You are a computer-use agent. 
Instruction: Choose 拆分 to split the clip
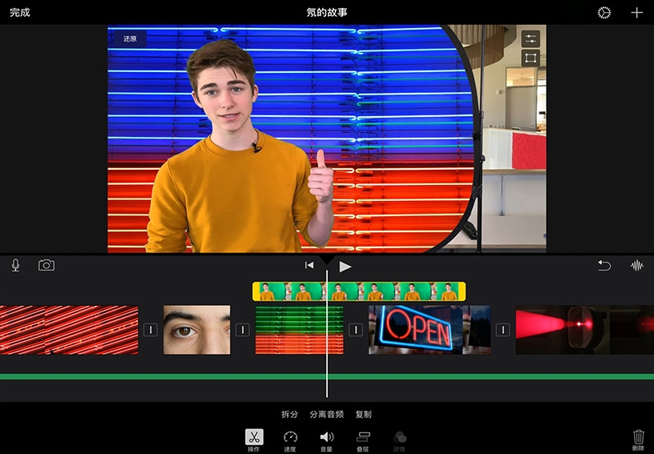pyautogui.click(x=289, y=414)
